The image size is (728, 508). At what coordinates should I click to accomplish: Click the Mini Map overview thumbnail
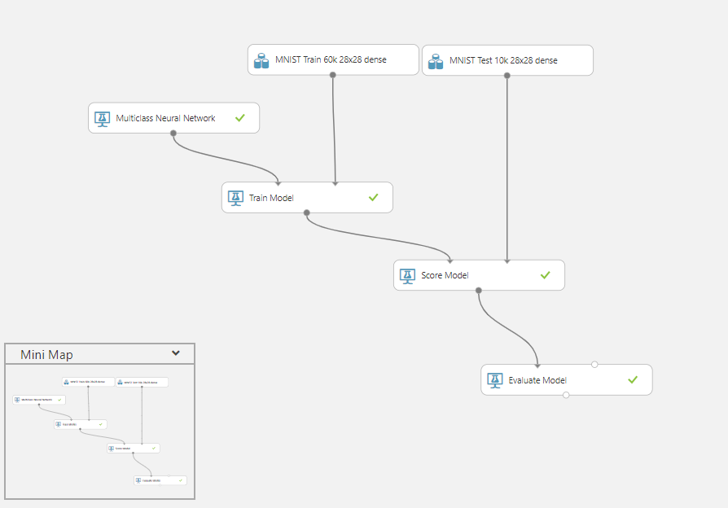point(99,431)
